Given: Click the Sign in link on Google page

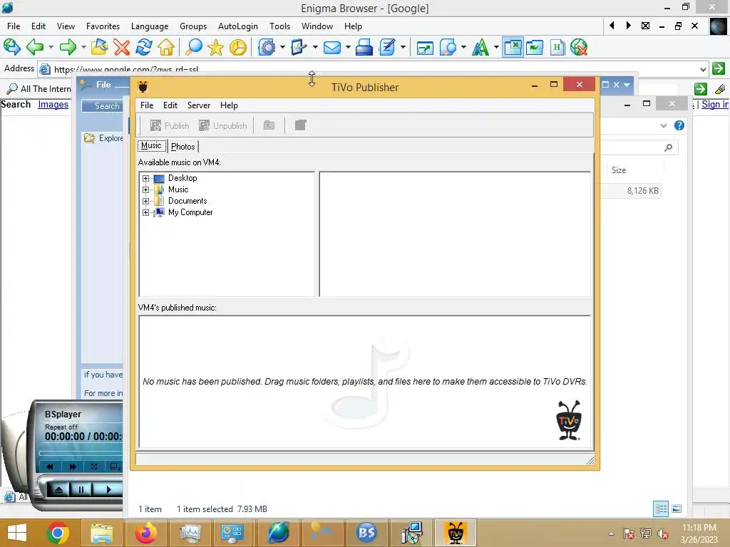Looking at the screenshot, I should point(715,105).
